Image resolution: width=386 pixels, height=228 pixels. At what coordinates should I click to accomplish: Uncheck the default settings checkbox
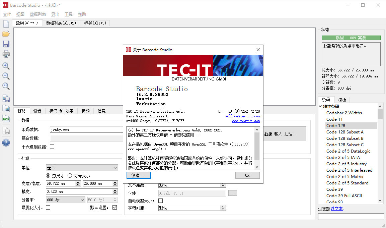[x=114, y=207]
